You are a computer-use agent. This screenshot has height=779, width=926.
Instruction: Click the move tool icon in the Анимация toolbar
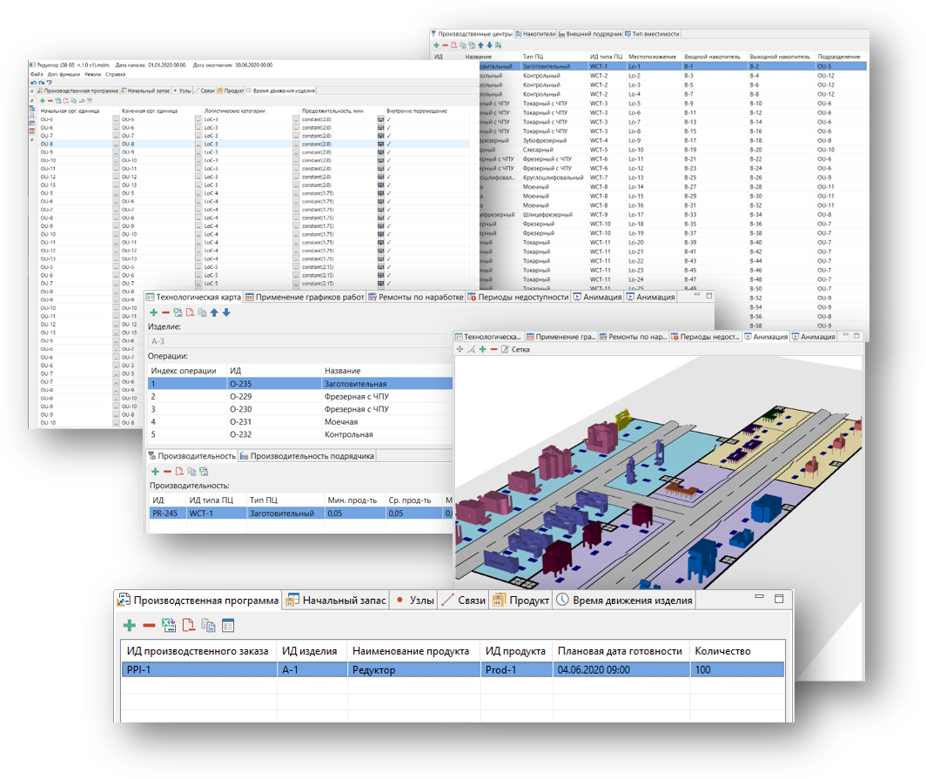[x=460, y=349]
